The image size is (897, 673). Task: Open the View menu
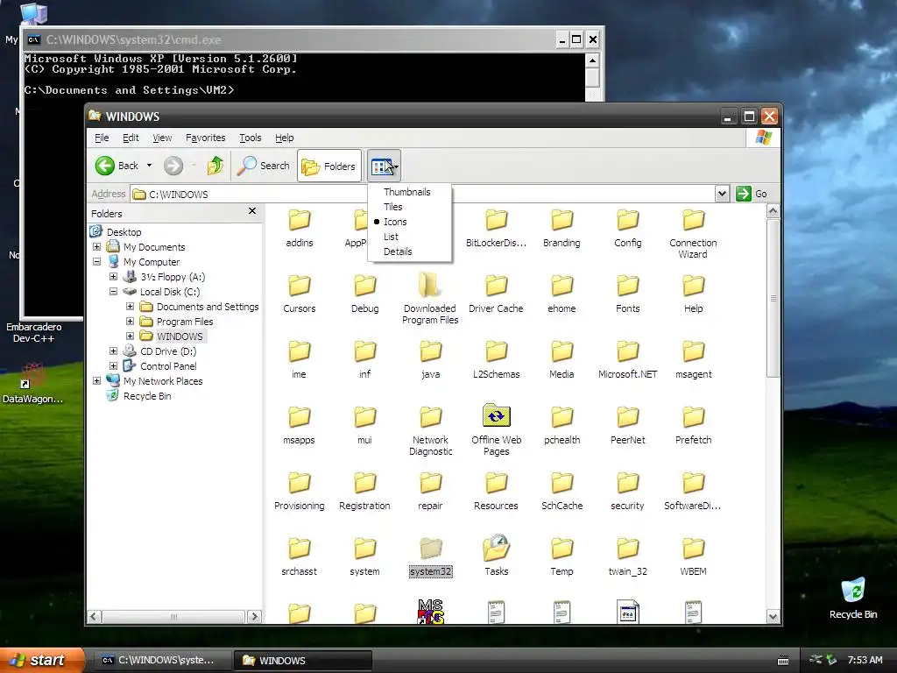(x=162, y=138)
